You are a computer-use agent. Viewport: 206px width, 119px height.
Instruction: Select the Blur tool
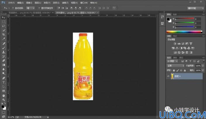click(x=4, y=69)
